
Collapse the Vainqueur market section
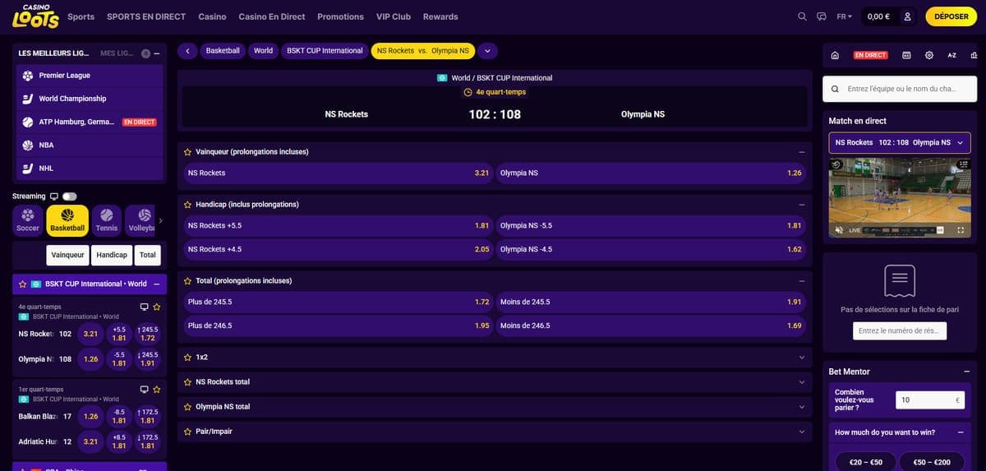coord(801,152)
